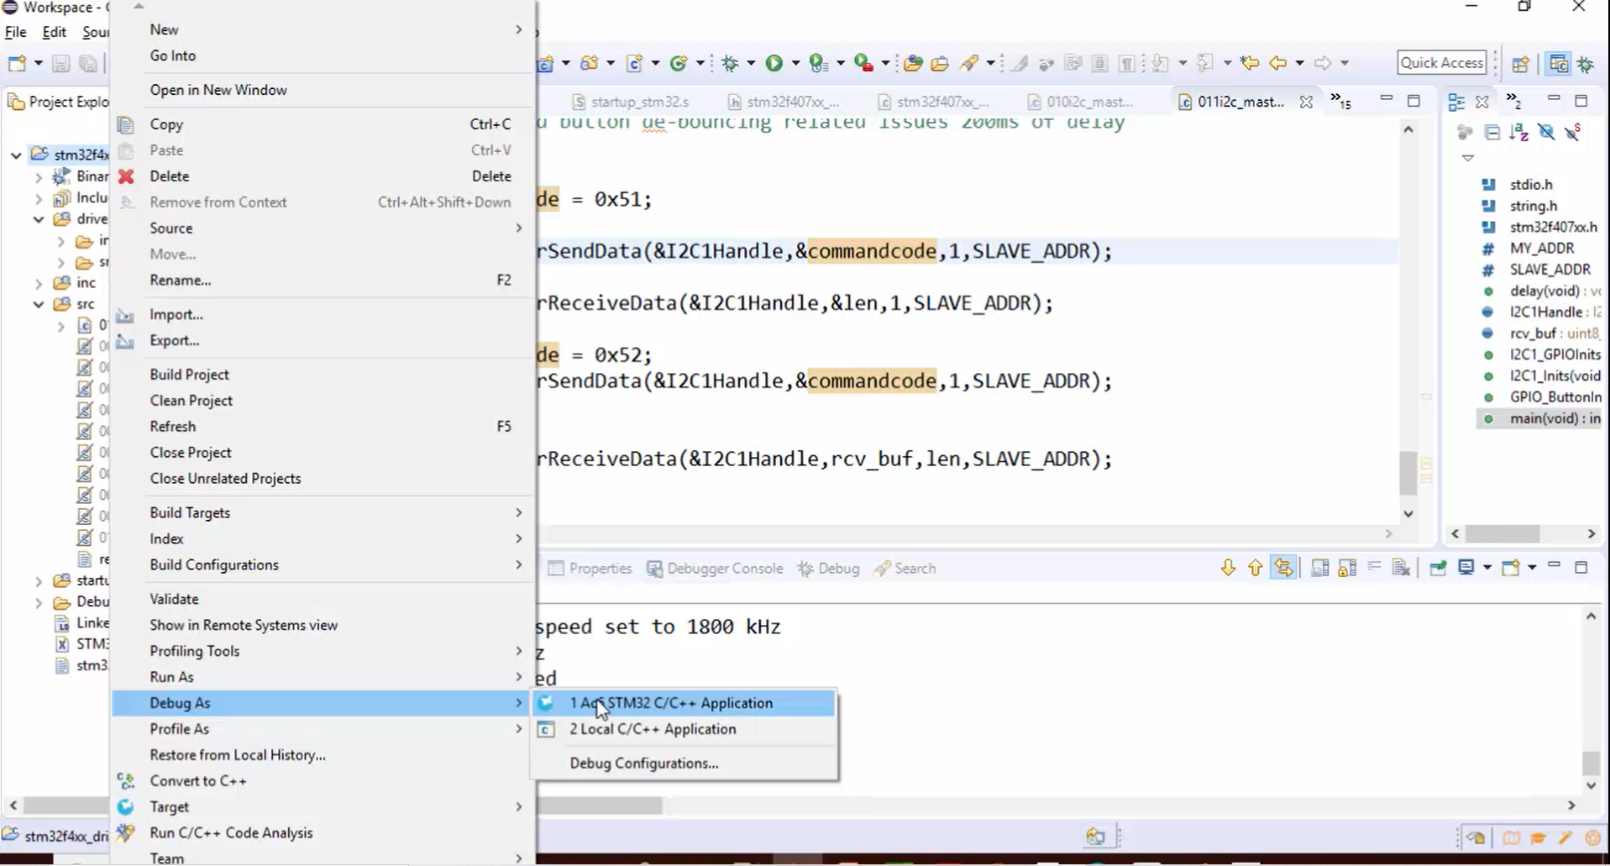The image size is (1610, 866).
Task: Click the Forward navigation arrow
Action: 1323,63
